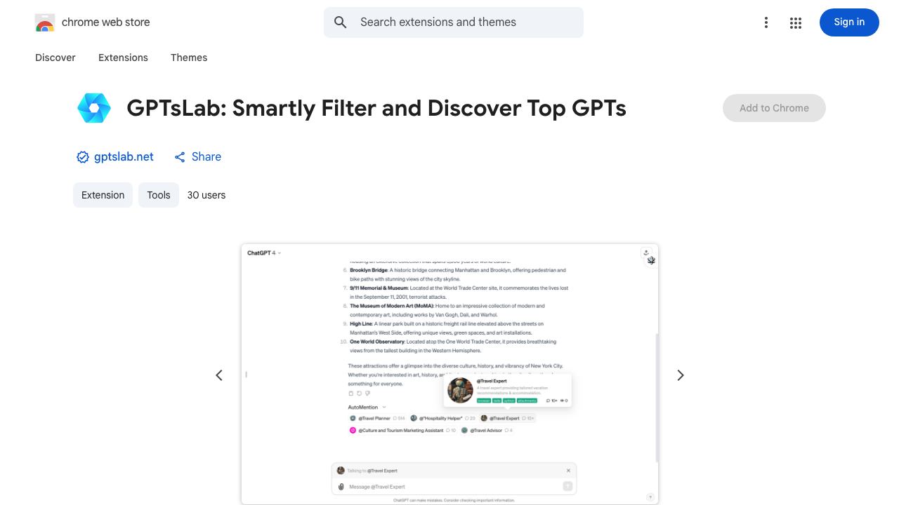Screen dimensions: 899x505
Task: Go to the next screenshot arrow
Action: coord(680,375)
